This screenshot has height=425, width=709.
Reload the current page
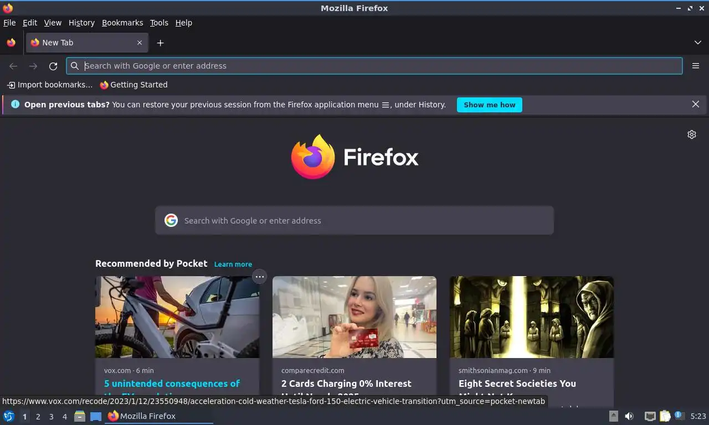[53, 66]
